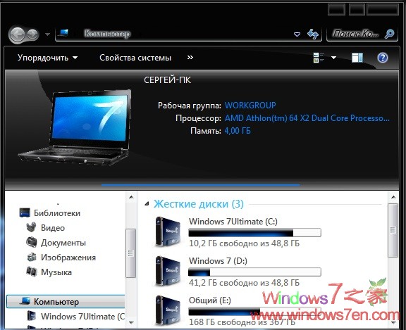Click the СЕРГЕЙ-ПК computer name
This screenshot has width=406, height=330.
click(167, 80)
